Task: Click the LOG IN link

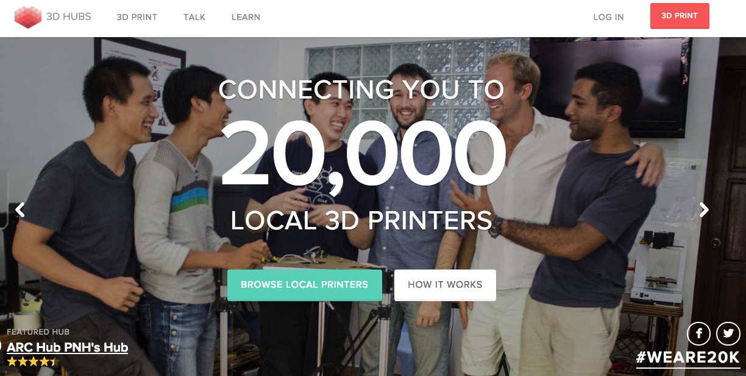Action: 608,17
